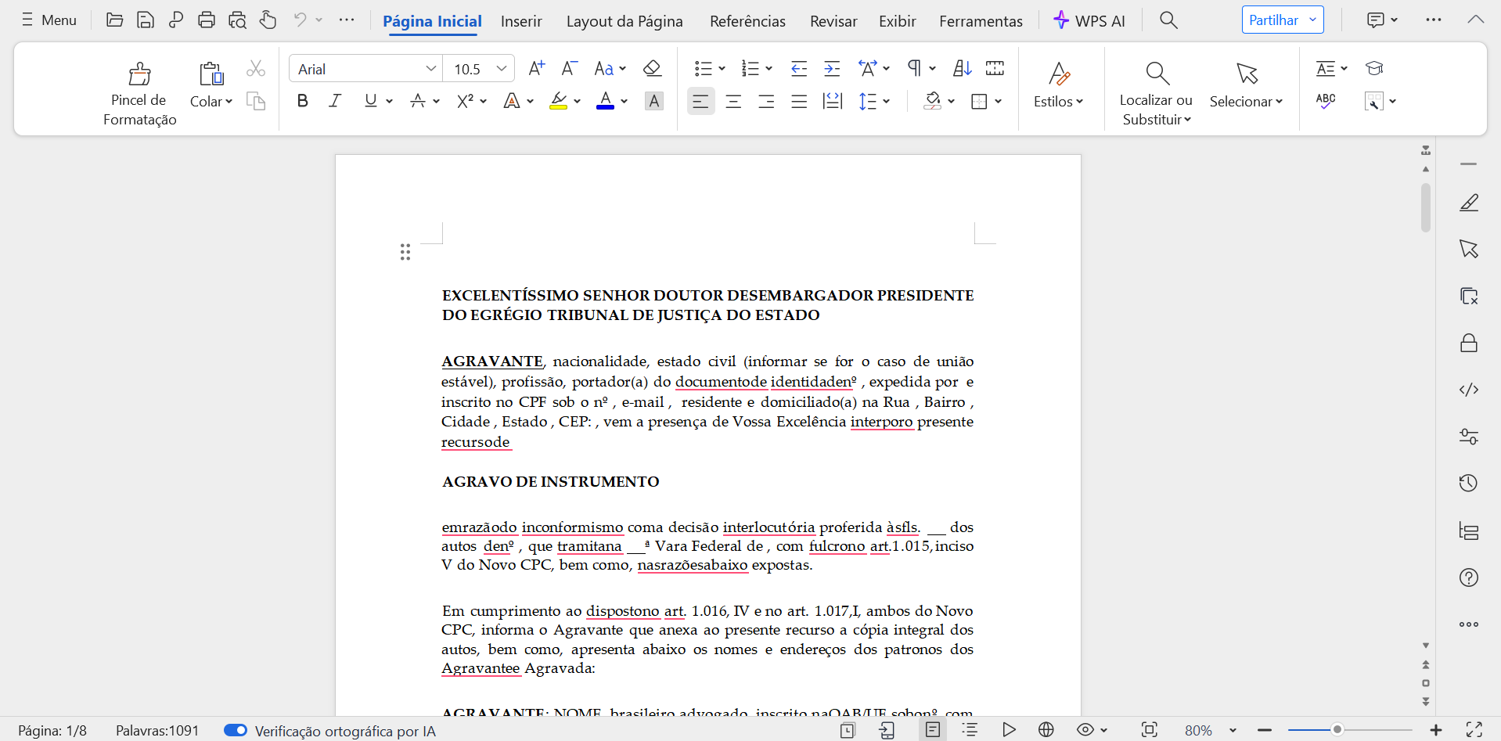Open Print Preview icon
Viewport: 1501px width, 741px height.
click(x=237, y=20)
